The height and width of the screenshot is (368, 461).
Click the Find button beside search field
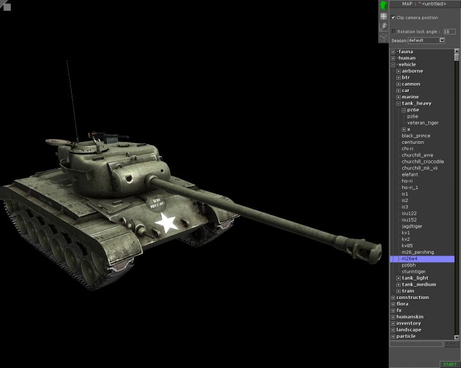(x=450, y=344)
